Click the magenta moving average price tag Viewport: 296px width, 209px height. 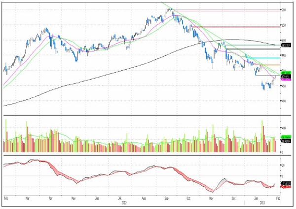click(285, 80)
